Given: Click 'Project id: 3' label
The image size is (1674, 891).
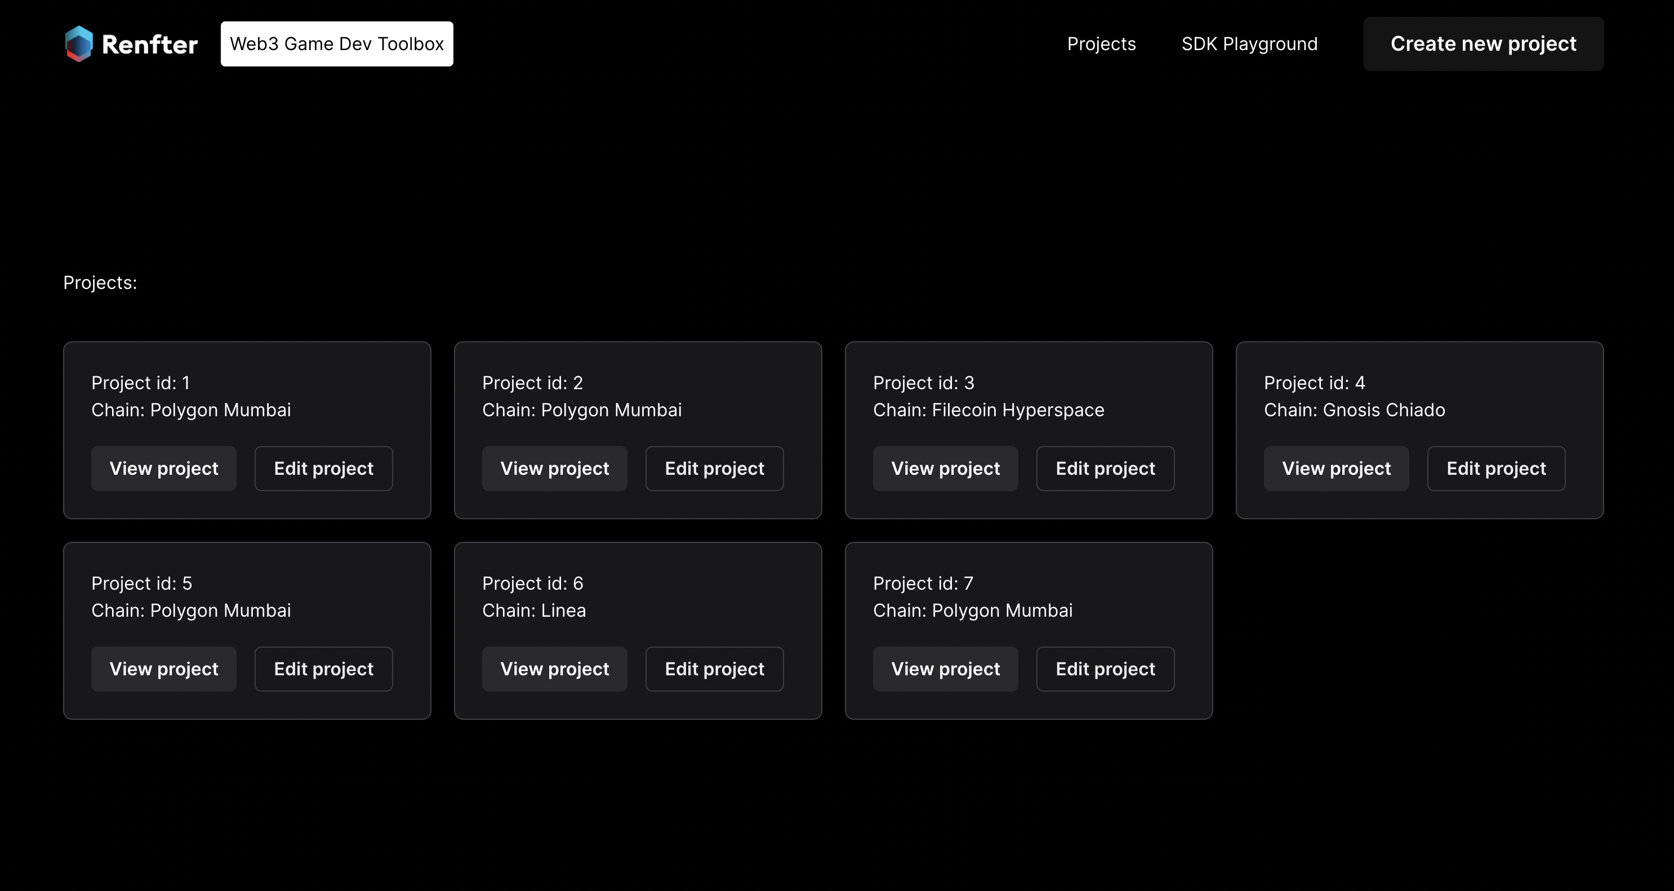Looking at the screenshot, I should point(923,383).
